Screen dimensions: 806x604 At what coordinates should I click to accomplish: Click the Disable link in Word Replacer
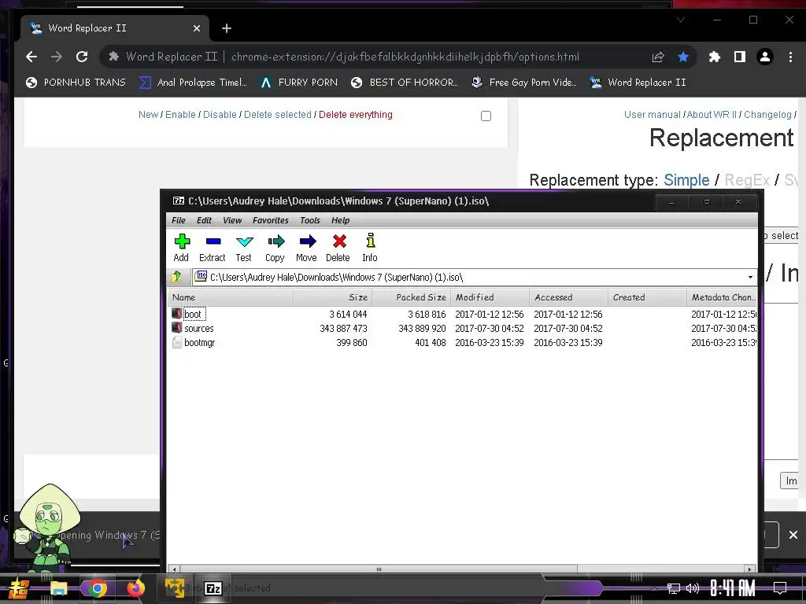coord(220,115)
